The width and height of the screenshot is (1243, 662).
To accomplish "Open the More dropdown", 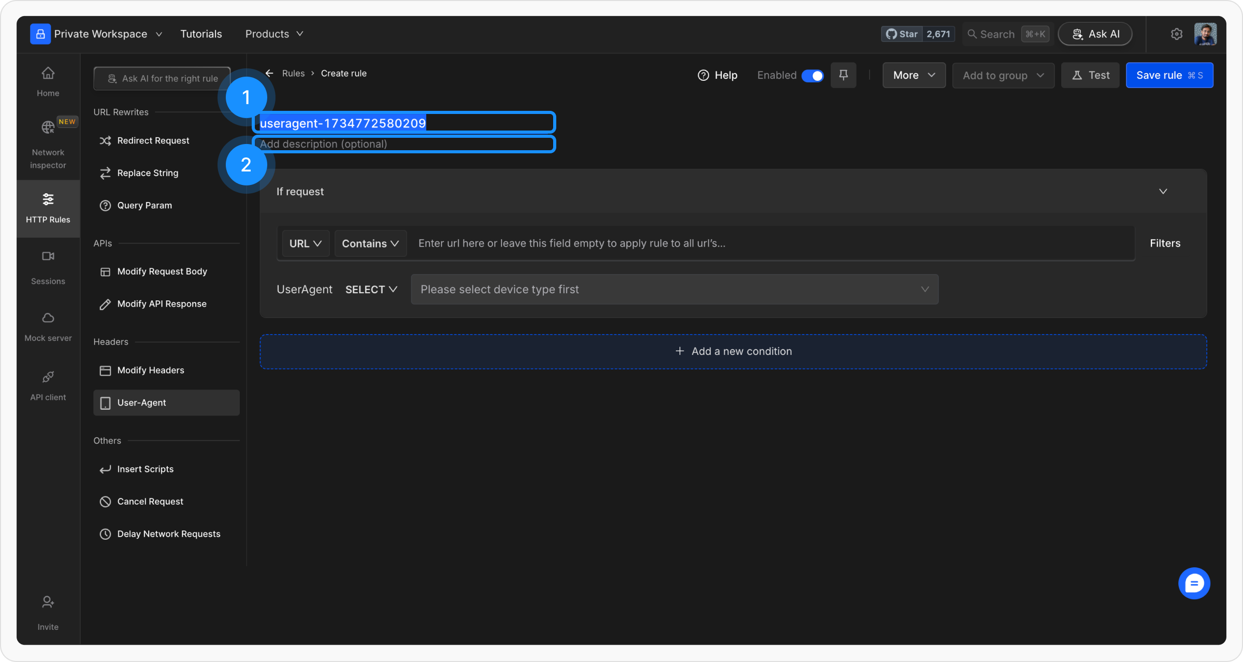I will click(x=914, y=76).
